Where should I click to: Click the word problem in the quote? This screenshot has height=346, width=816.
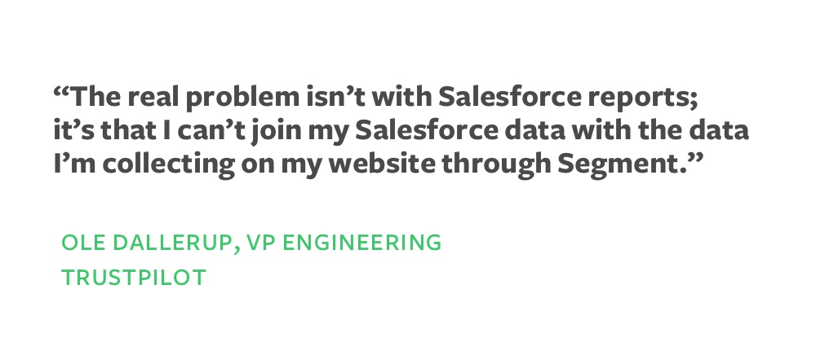click(242, 99)
